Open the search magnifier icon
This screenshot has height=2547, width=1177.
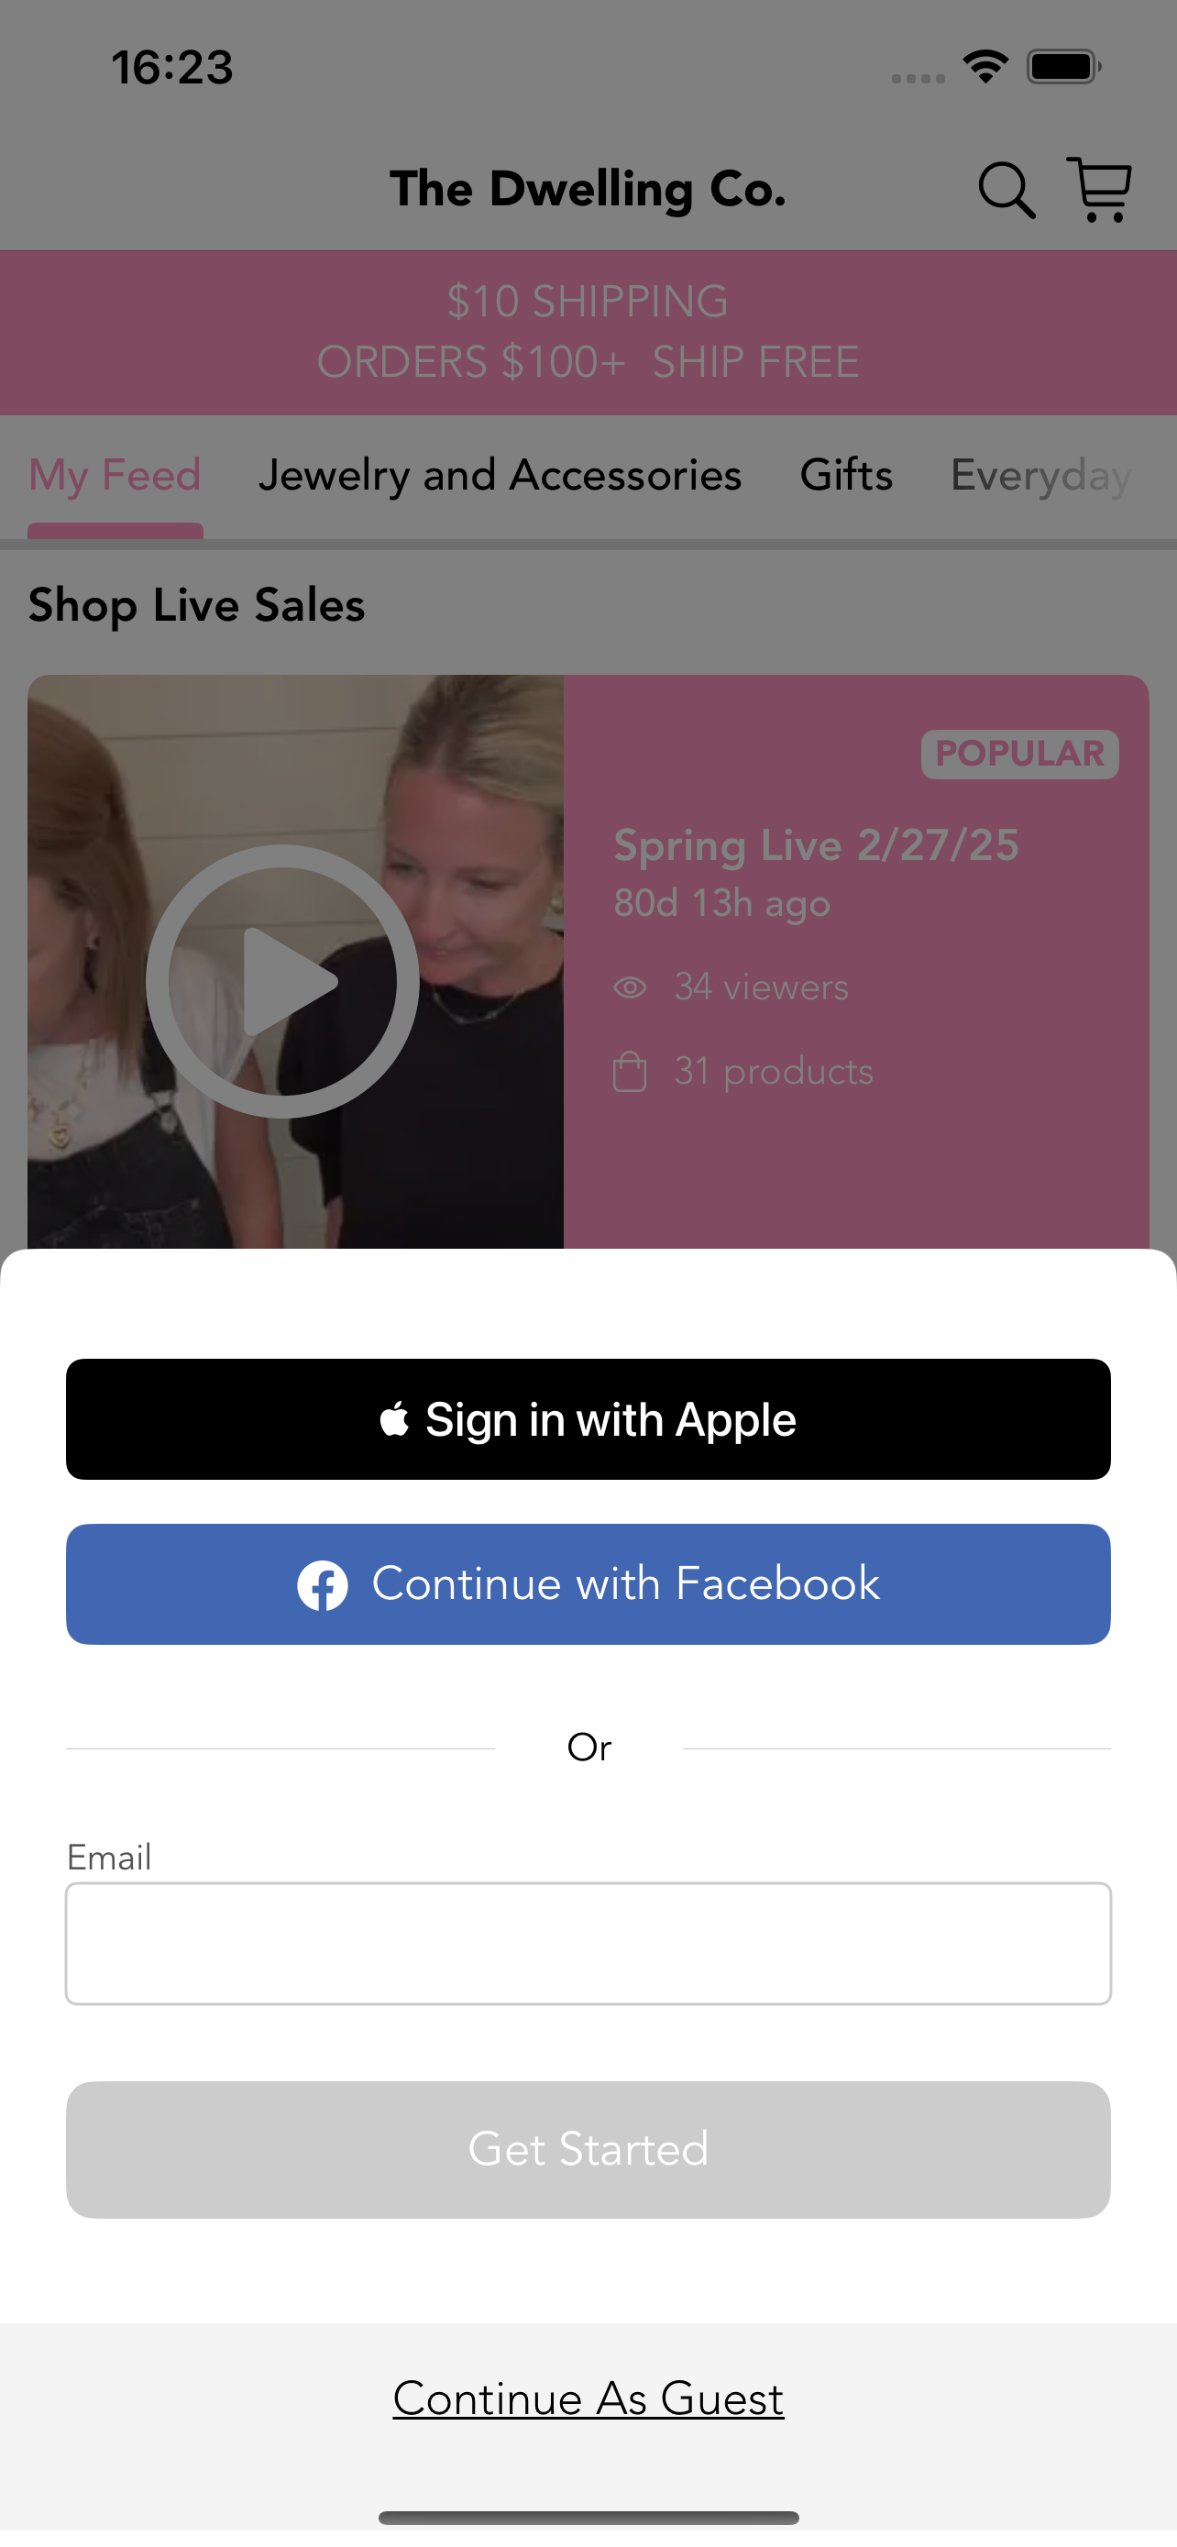pyautogui.click(x=1006, y=189)
